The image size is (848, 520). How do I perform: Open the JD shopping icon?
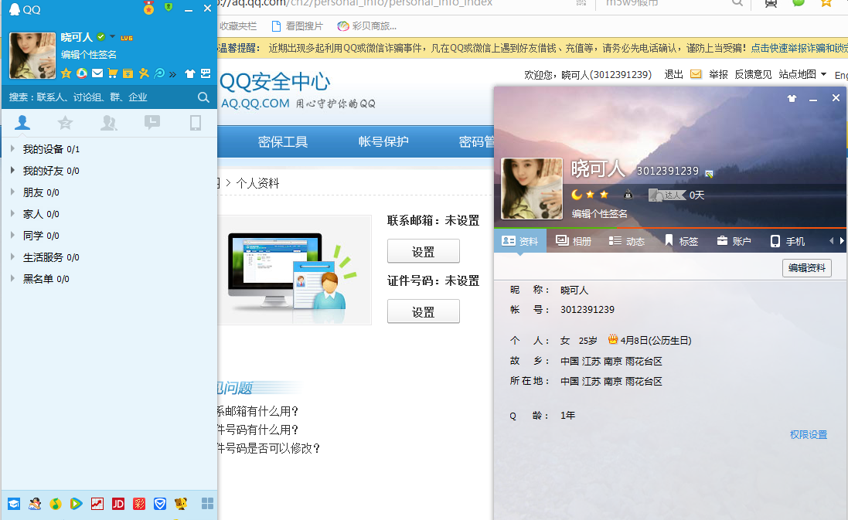(118, 504)
